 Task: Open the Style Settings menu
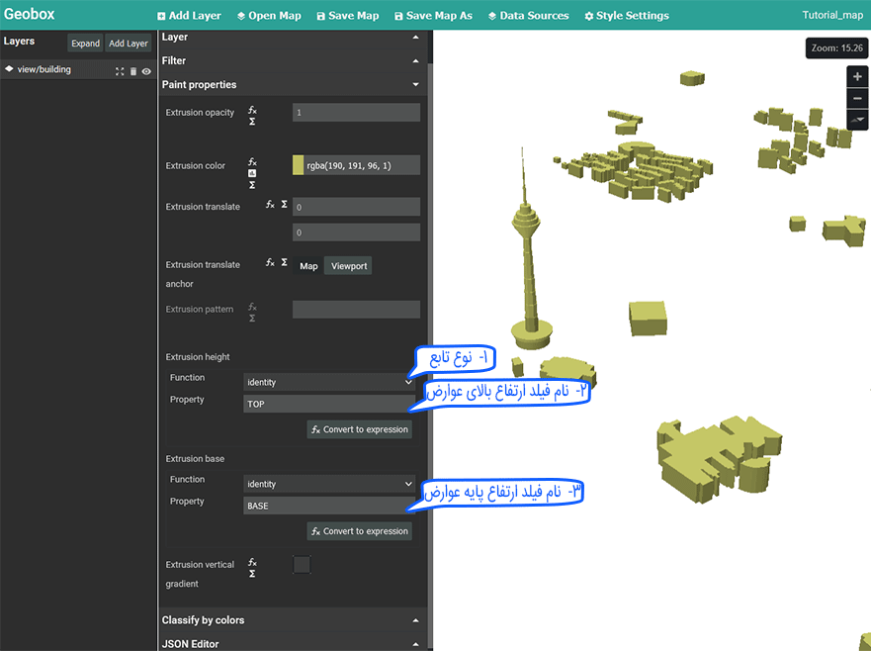[626, 16]
